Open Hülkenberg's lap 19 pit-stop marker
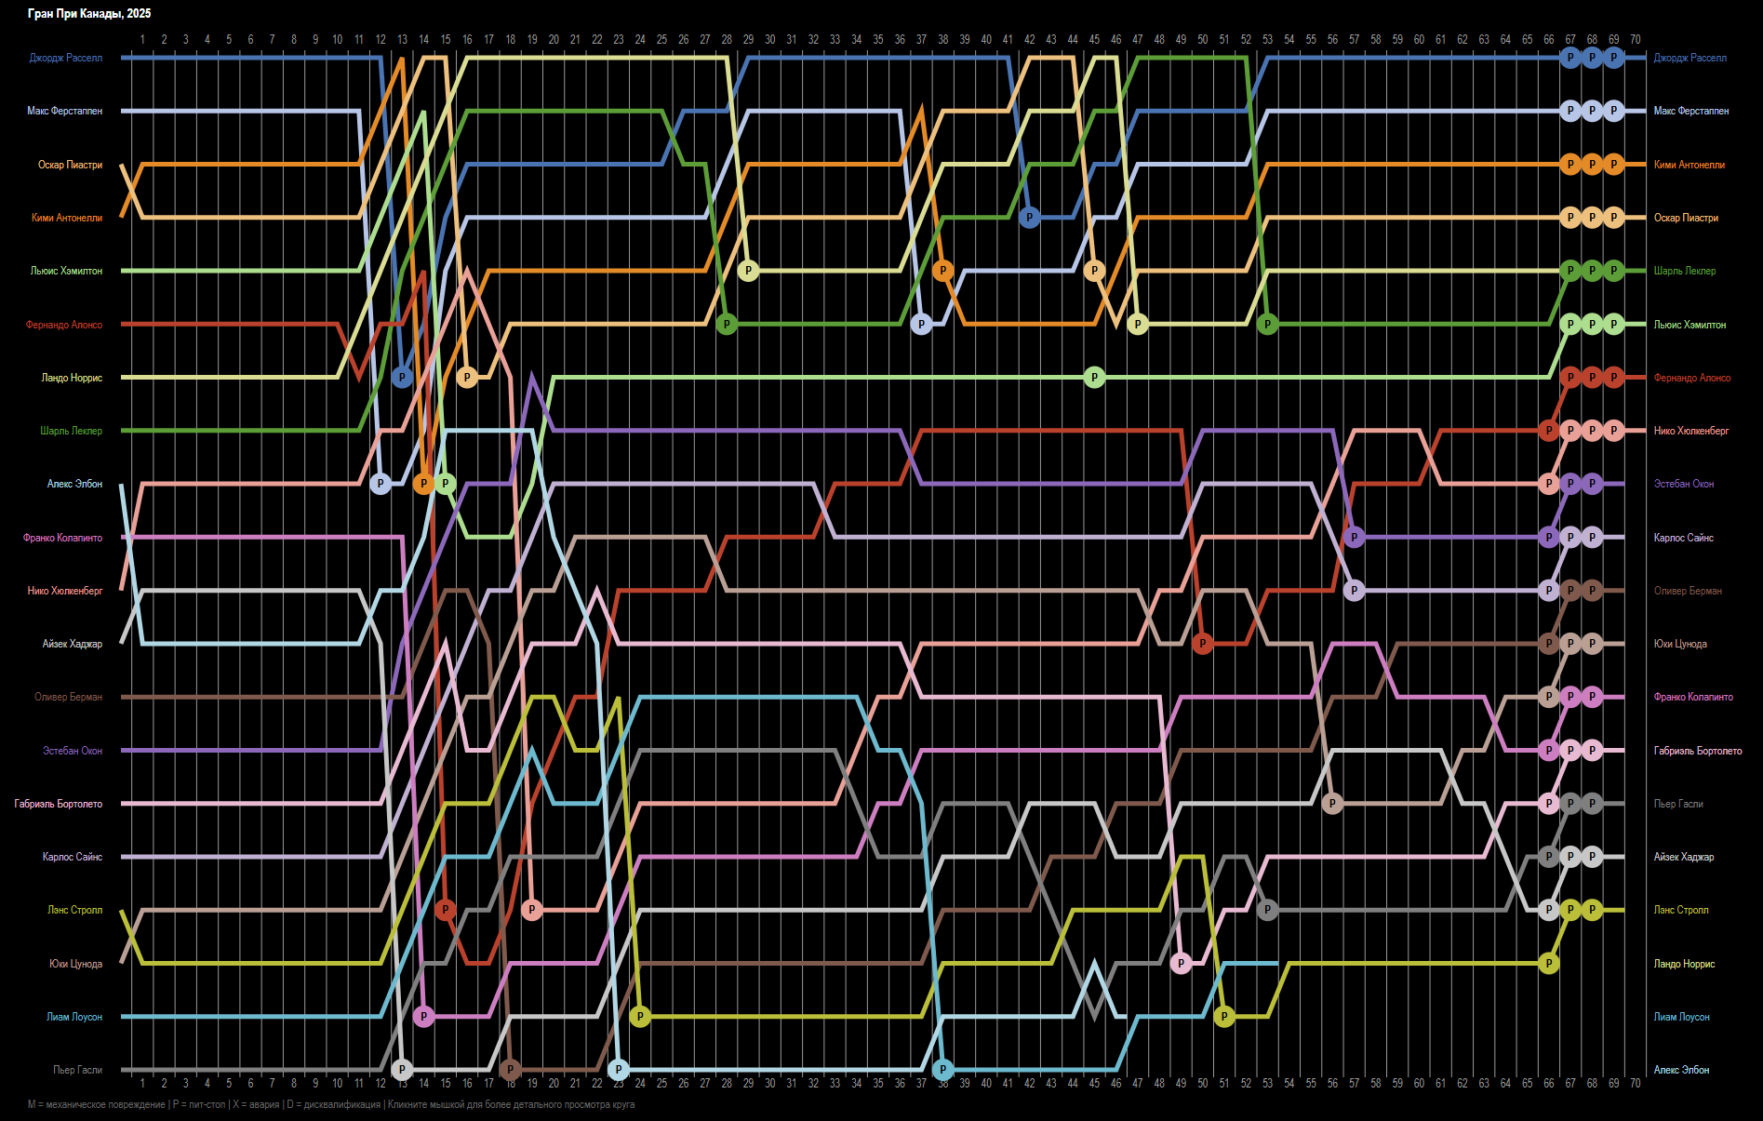Screen dimensions: 1763x1121 [531, 910]
